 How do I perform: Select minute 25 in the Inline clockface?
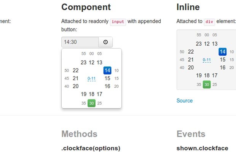coord(215,84)
